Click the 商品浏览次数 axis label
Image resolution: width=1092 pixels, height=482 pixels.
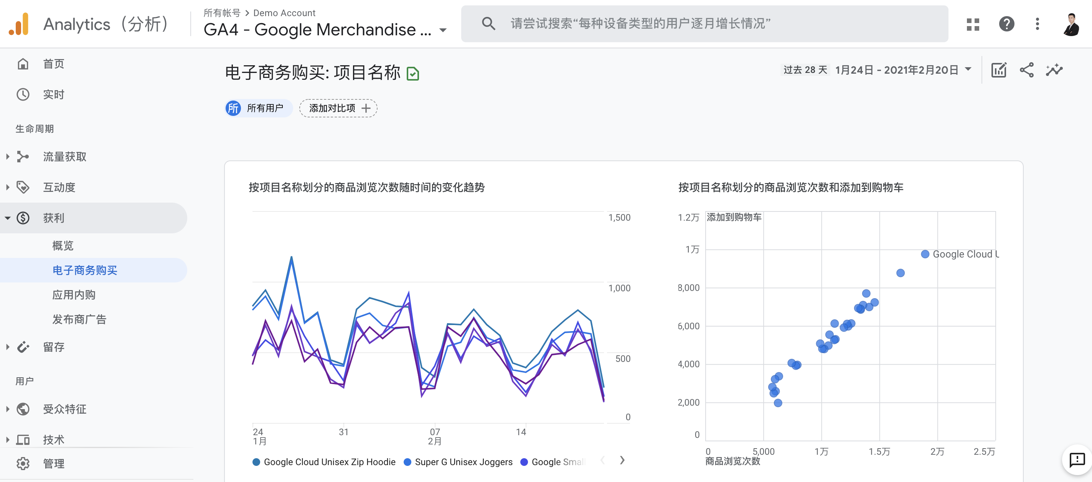point(732,461)
